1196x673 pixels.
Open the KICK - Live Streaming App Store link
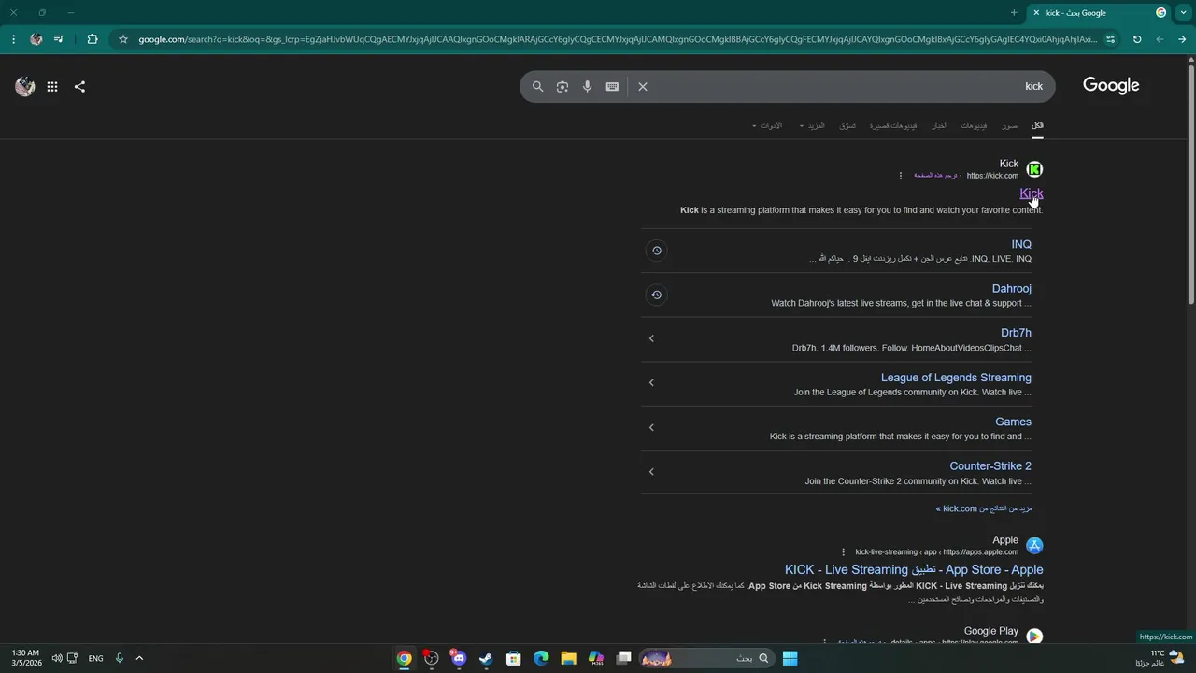pos(914,569)
